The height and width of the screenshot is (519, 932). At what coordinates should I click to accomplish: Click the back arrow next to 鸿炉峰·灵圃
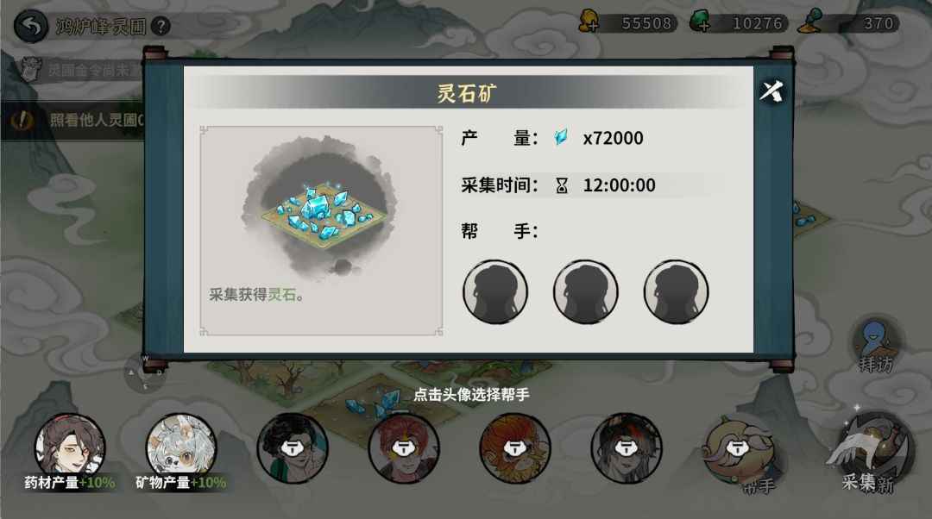[30, 26]
